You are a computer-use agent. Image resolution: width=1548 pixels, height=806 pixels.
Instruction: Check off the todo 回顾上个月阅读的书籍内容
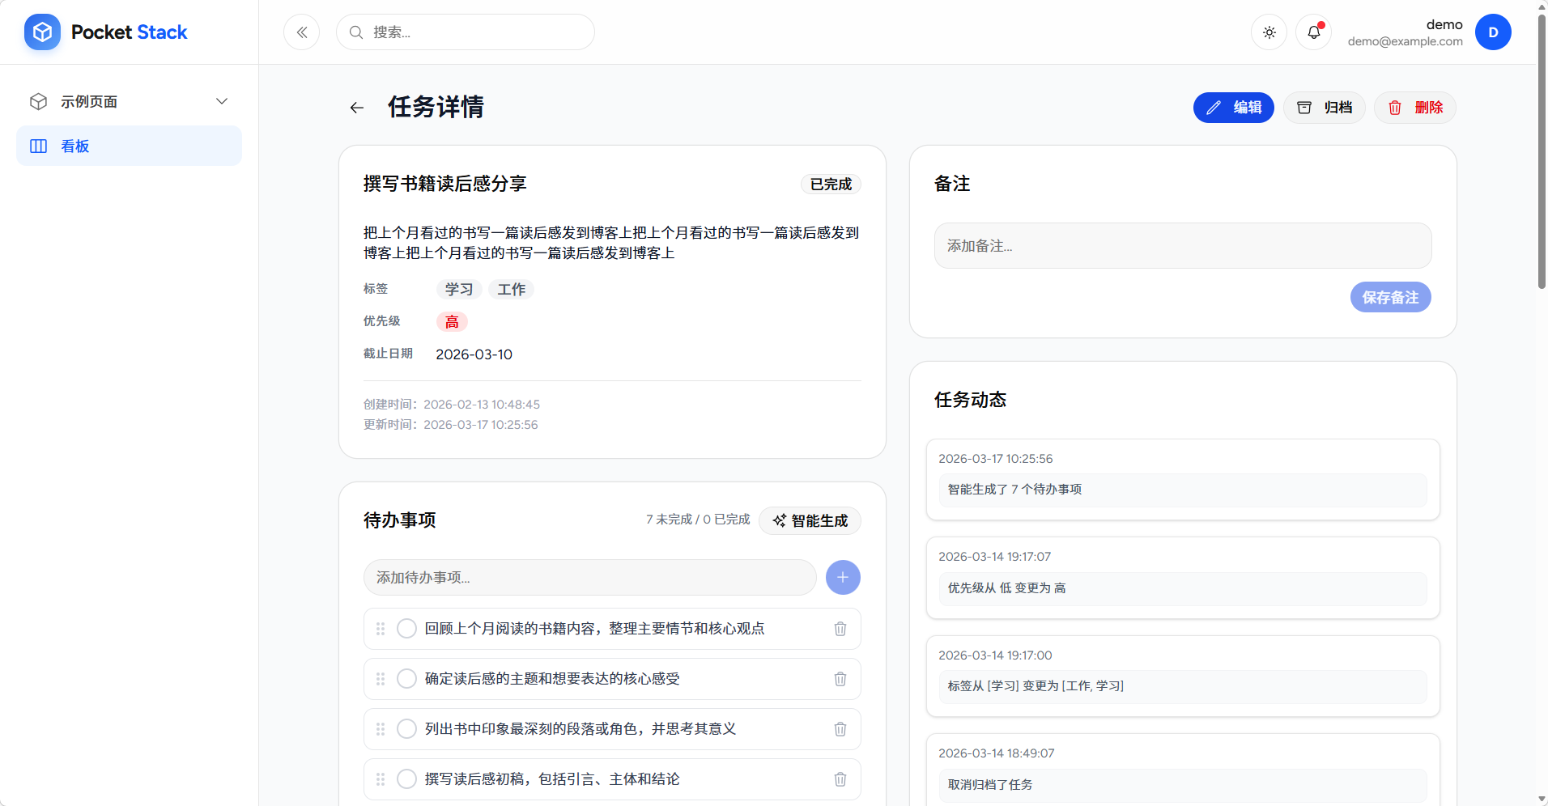(406, 628)
